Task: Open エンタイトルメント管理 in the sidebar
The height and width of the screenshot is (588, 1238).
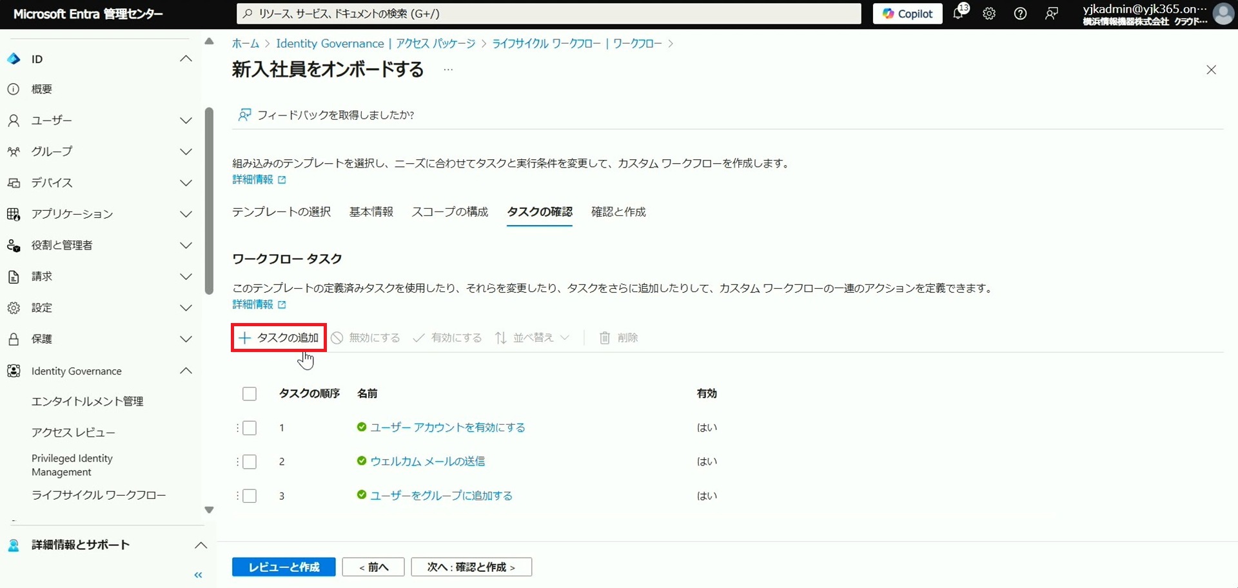Action: pyautogui.click(x=87, y=401)
